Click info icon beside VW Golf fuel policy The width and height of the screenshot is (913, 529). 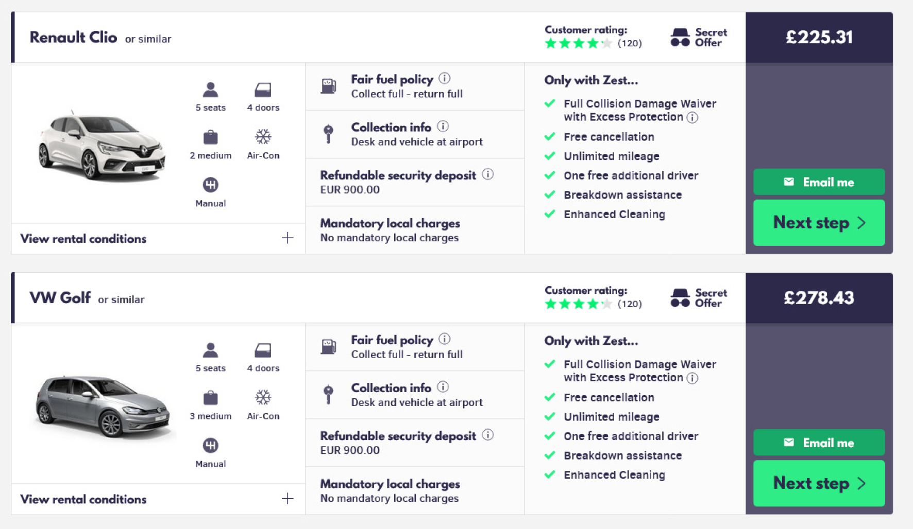pyautogui.click(x=444, y=339)
